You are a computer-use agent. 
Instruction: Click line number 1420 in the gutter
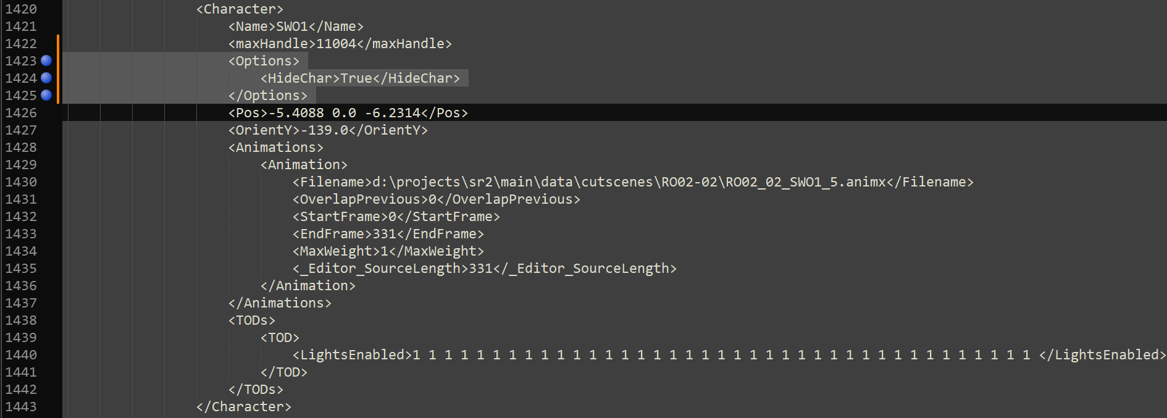pos(21,9)
